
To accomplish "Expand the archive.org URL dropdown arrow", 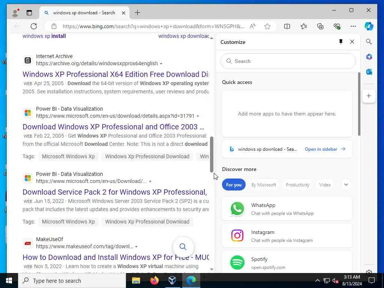I will [161, 64].
